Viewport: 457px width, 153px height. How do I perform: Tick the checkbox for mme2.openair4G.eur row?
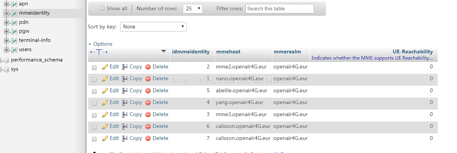tap(94, 68)
